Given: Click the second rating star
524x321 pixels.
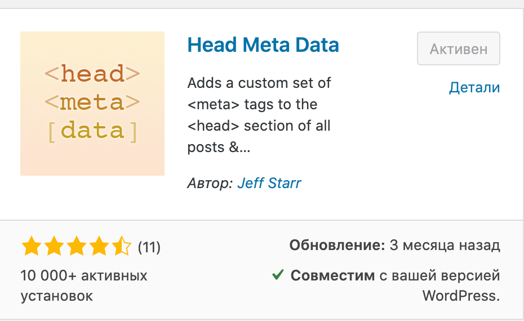Looking at the screenshot, I should pyautogui.click(x=54, y=247).
